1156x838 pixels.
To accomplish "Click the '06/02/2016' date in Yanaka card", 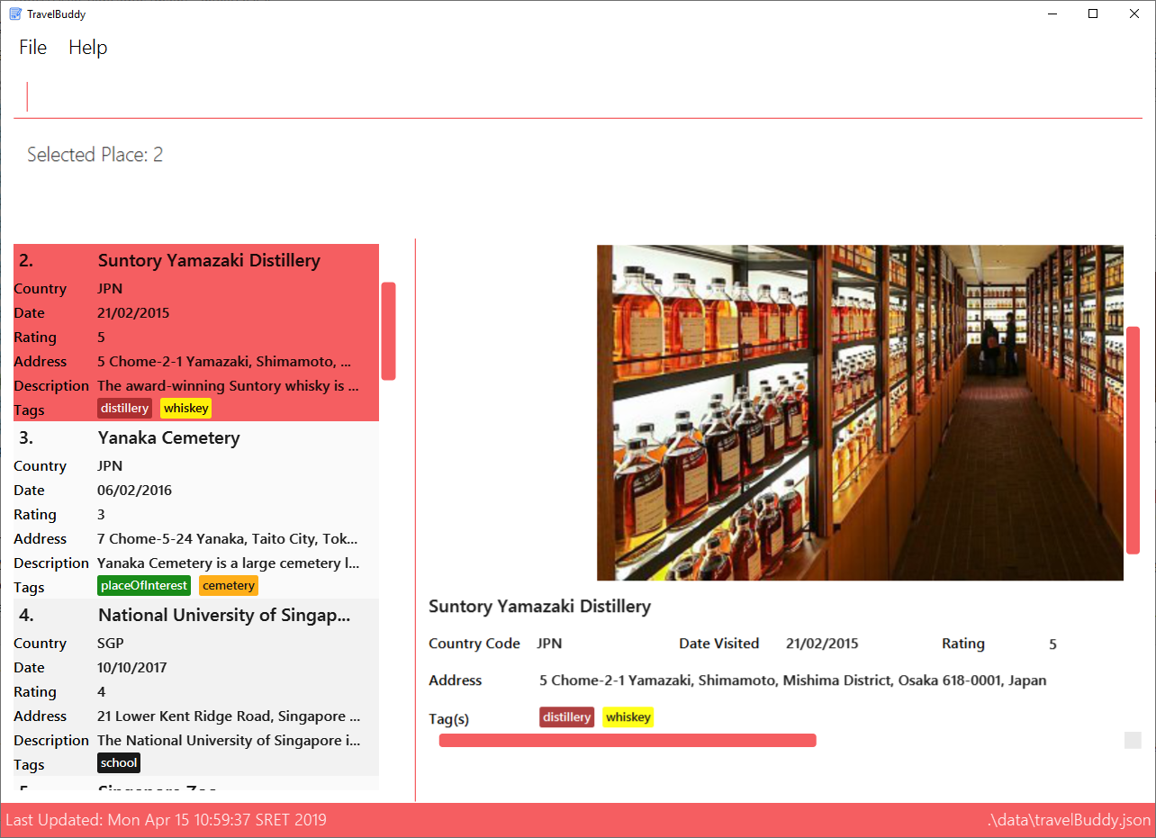I will point(134,491).
